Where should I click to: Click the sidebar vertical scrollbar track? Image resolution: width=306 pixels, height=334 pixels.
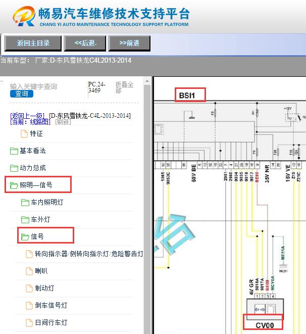click(x=147, y=209)
